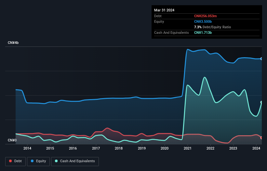
Task: Click the 2019 x-axis label
Action: (x=142, y=148)
